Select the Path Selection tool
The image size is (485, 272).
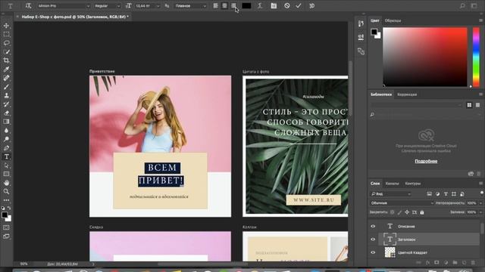[x=6, y=165]
